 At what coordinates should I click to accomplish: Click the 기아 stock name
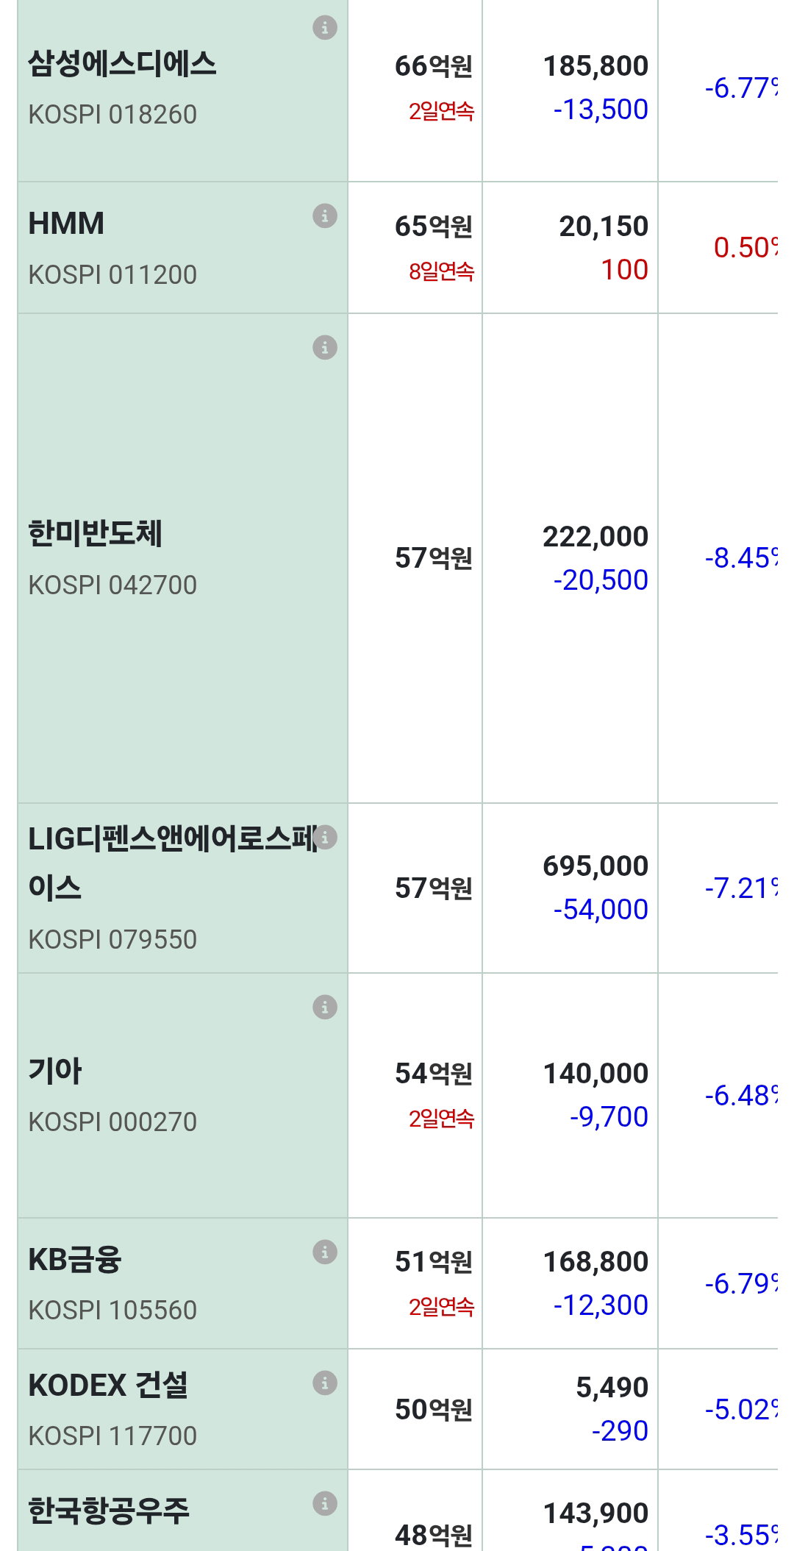click(55, 1071)
